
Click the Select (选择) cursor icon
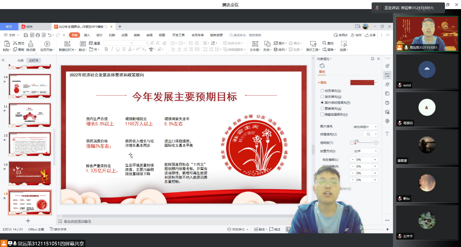tap(344, 44)
